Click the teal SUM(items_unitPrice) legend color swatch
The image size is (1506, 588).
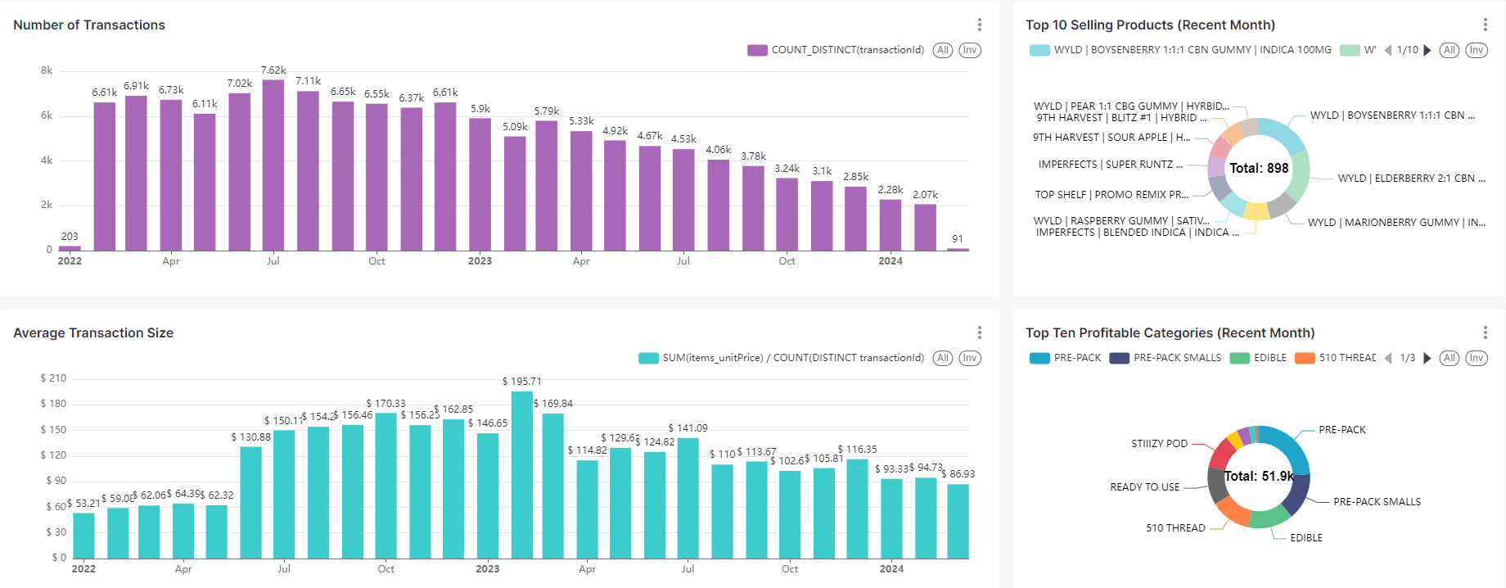coord(648,358)
